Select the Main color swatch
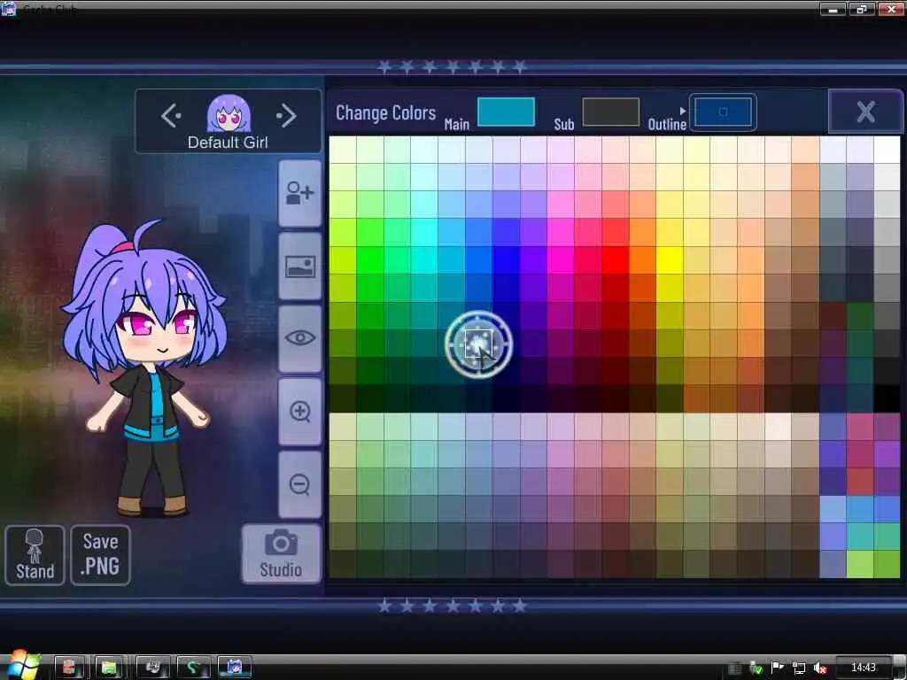 (x=506, y=112)
